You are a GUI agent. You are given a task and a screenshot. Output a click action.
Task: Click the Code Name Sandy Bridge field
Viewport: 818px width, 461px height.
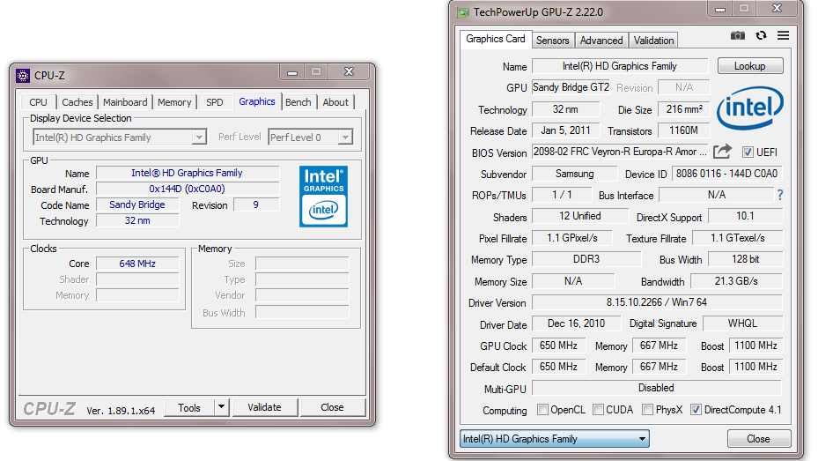(x=137, y=204)
